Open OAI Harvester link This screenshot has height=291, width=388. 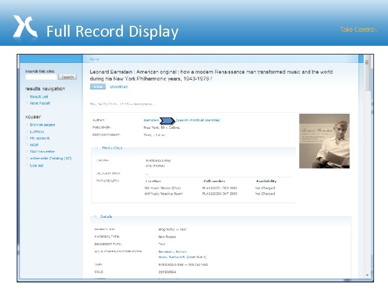coord(43,151)
